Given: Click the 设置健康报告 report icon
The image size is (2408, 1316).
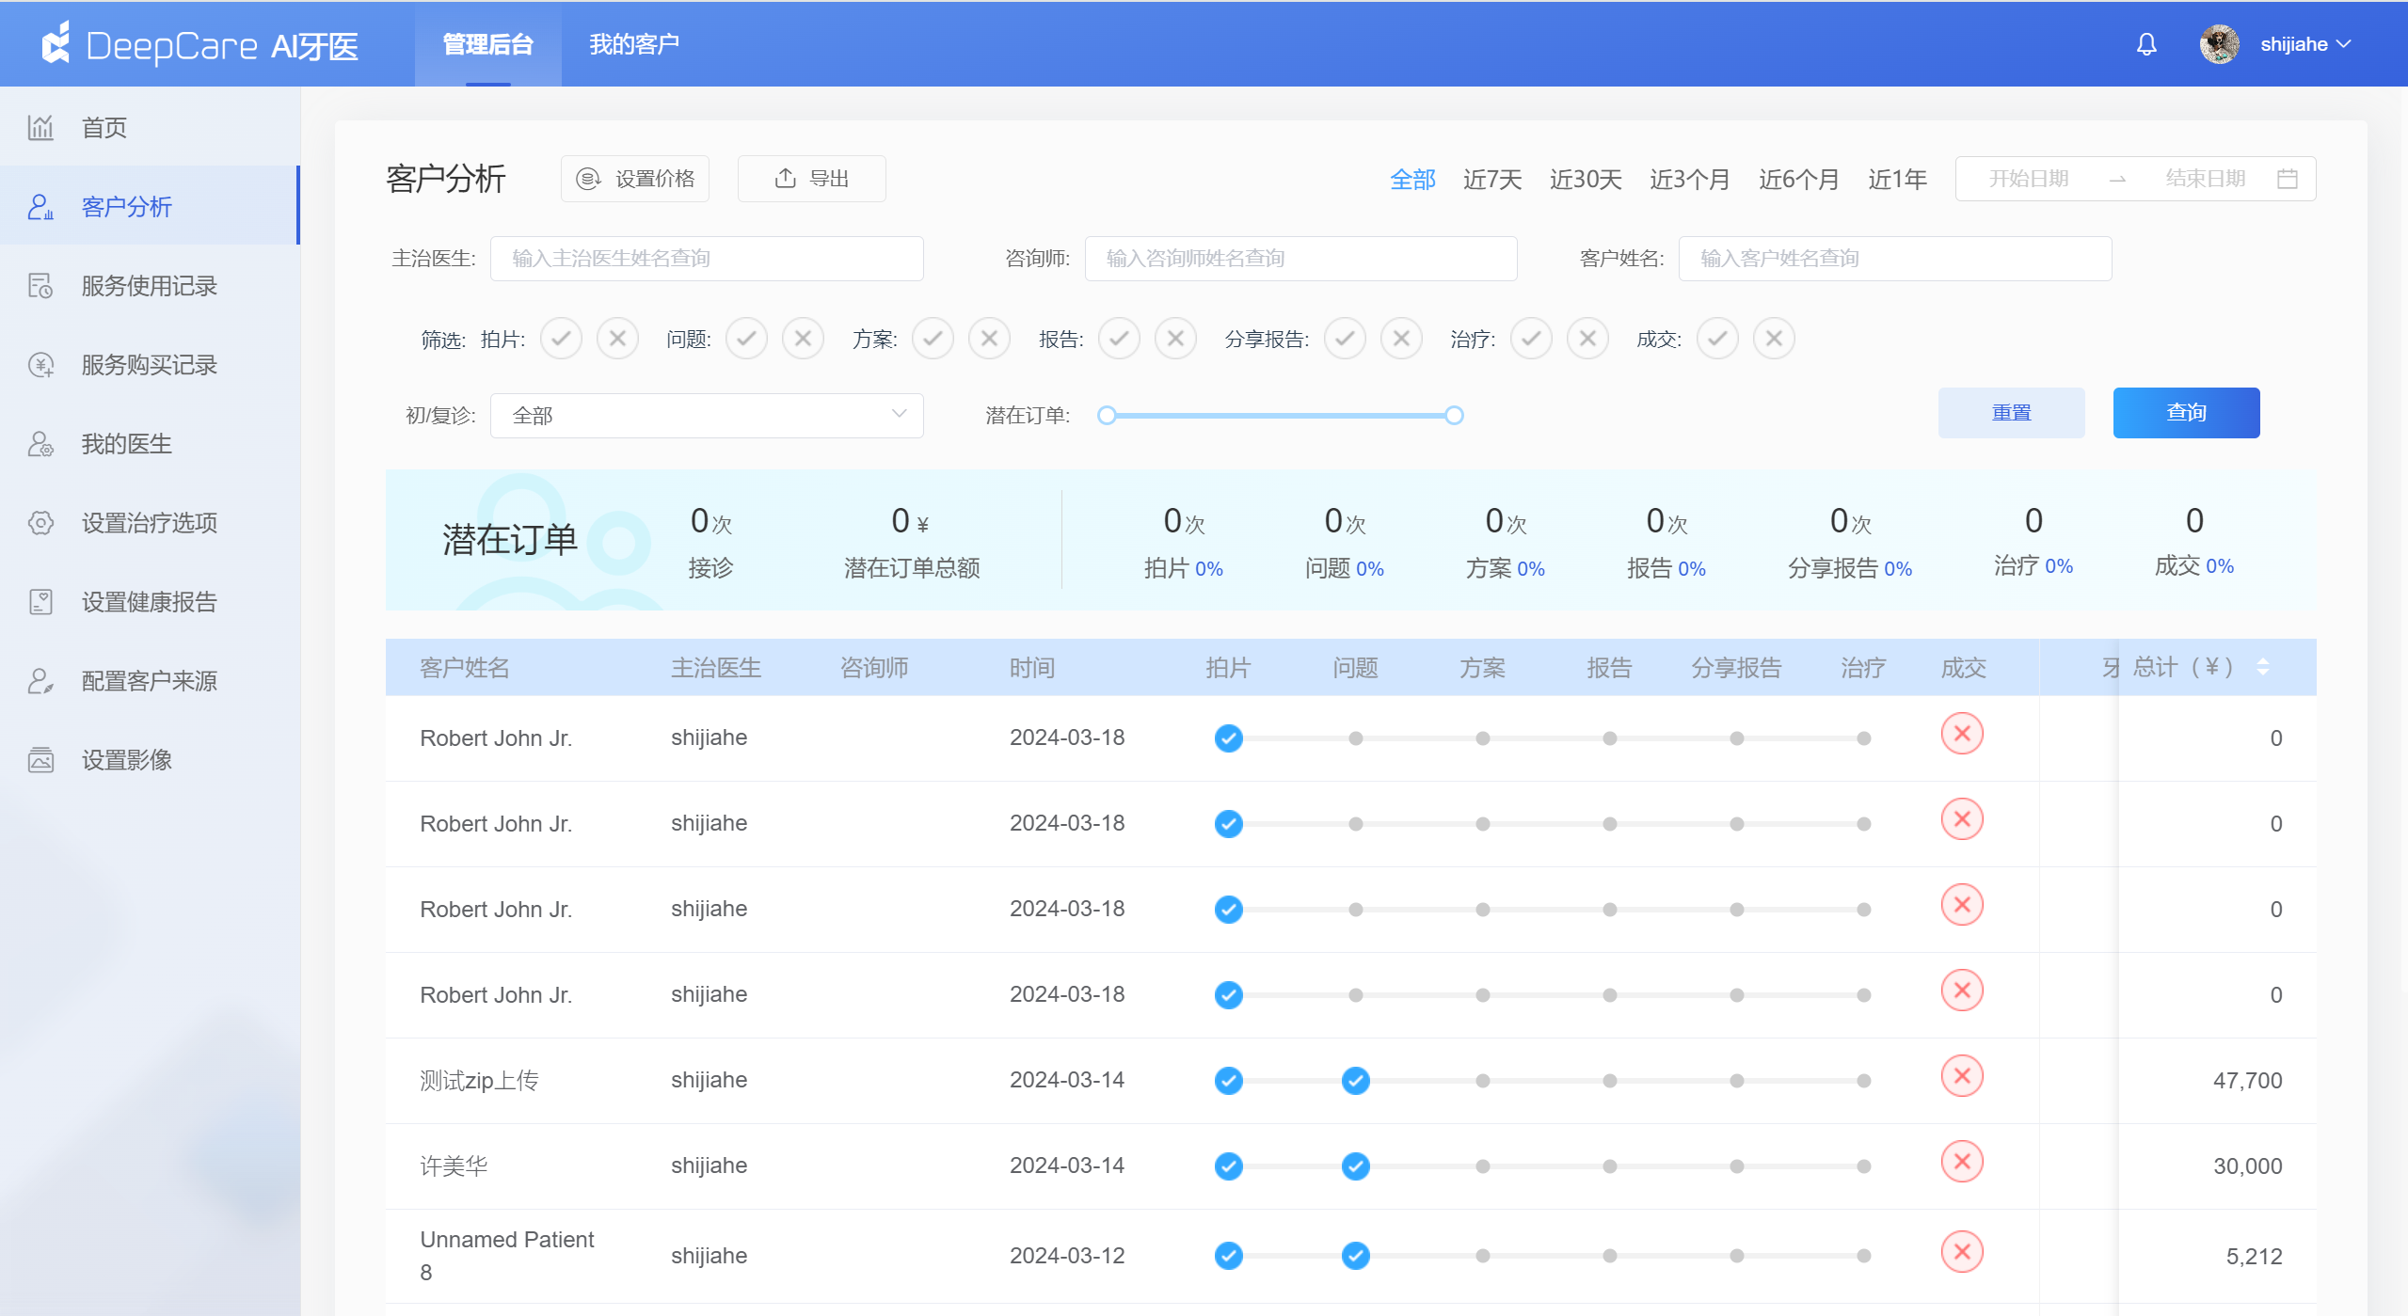Looking at the screenshot, I should click(40, 601).
